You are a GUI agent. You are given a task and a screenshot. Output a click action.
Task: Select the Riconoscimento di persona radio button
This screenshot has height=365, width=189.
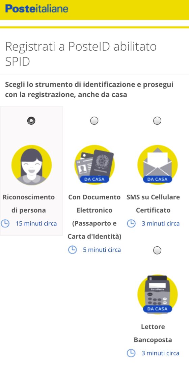click(31, 121)
